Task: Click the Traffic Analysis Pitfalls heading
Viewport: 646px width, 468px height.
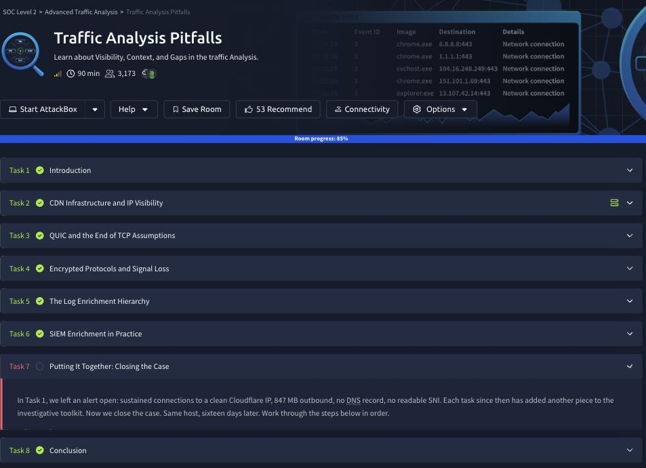Action: [x=138, y=38]
